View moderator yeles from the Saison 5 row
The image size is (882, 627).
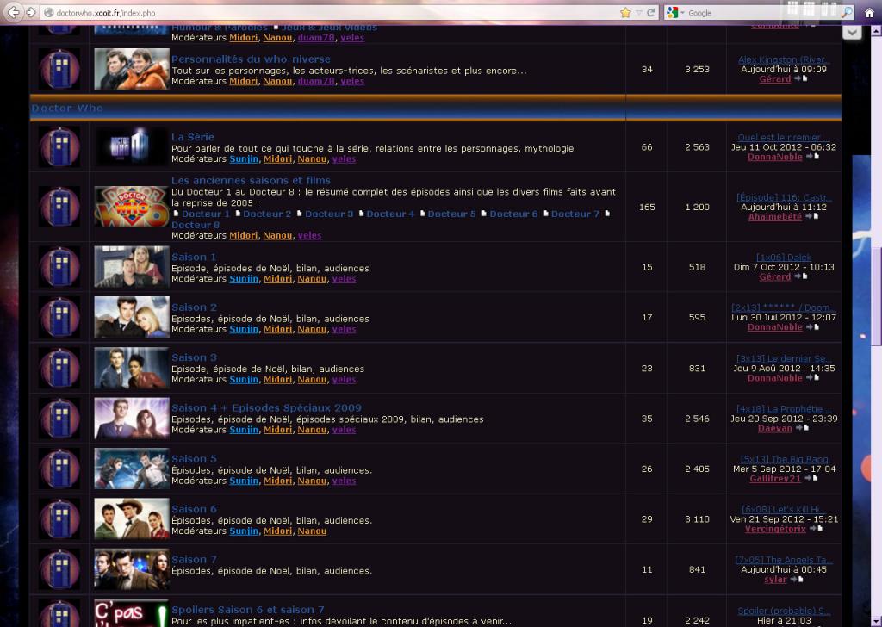coord(344,481)
